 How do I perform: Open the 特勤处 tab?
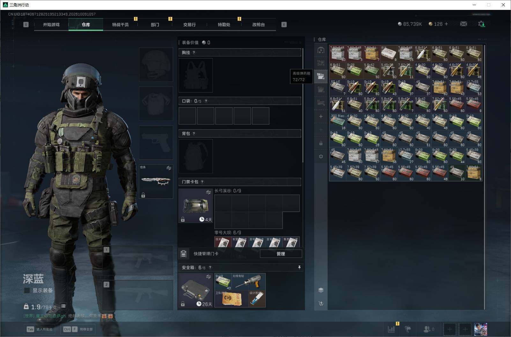pyautogui.click(x=224, y=25)
